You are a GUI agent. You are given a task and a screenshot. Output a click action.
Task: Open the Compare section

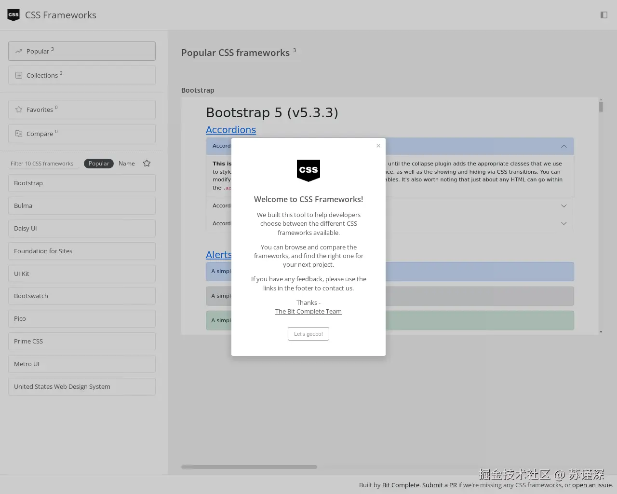(82, 134)
